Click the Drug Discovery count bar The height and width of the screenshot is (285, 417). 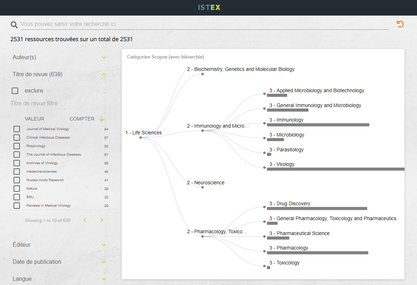(317, 209)
